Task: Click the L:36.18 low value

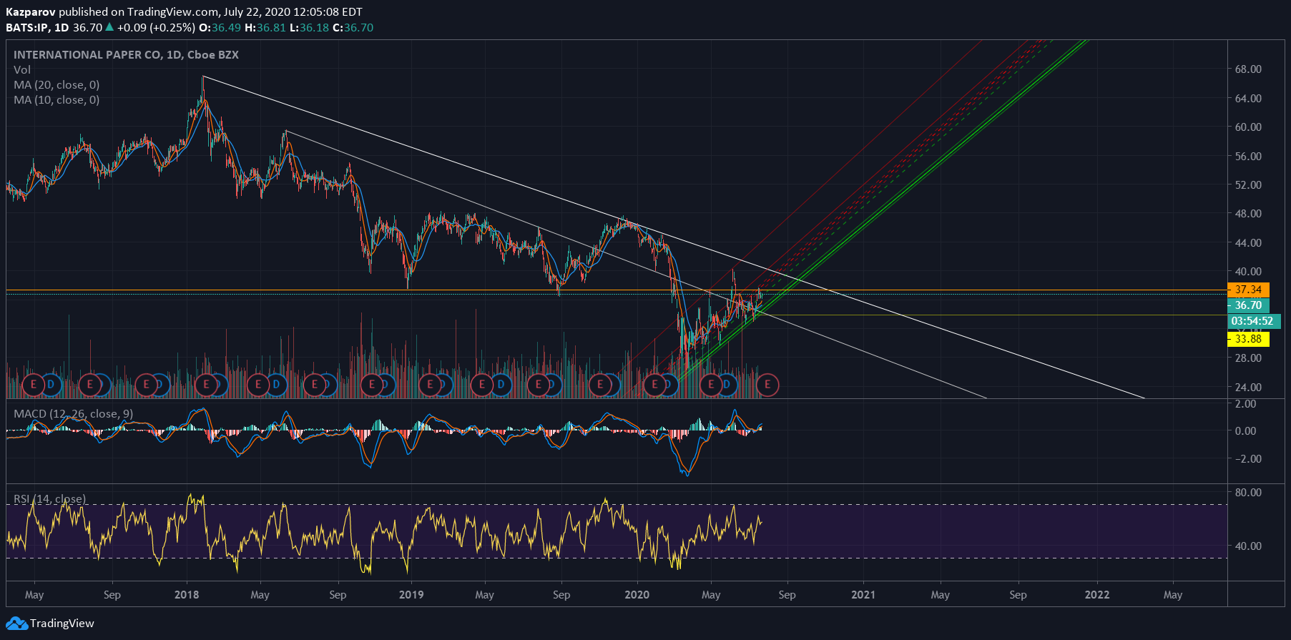Action: pos(310,27)
